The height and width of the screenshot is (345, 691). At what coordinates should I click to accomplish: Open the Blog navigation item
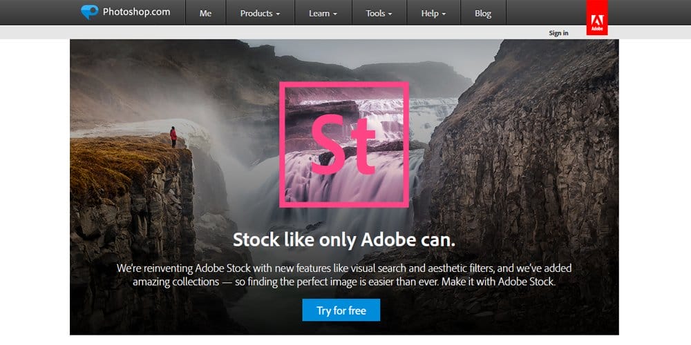(x=483, y=12)
